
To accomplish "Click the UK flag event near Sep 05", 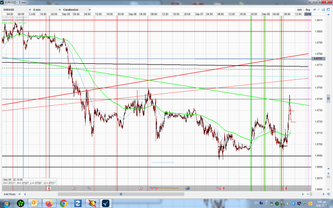I will [74, 188].
